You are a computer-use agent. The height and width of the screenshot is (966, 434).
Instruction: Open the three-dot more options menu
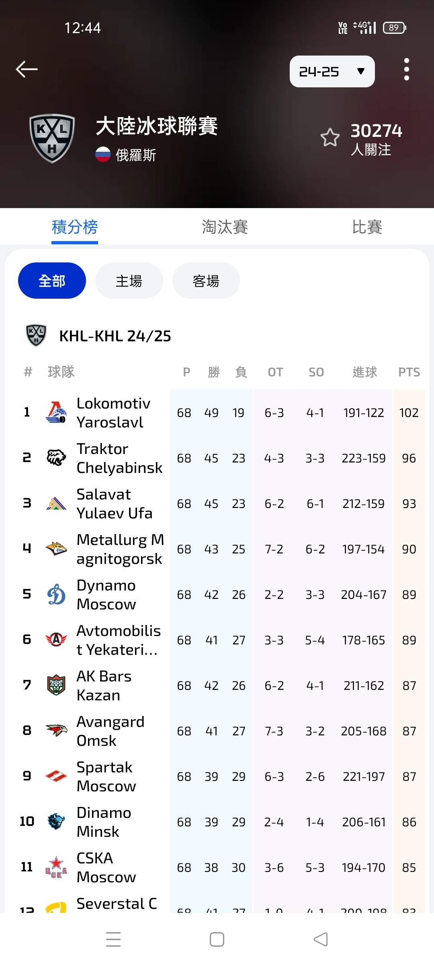(406, 69)
